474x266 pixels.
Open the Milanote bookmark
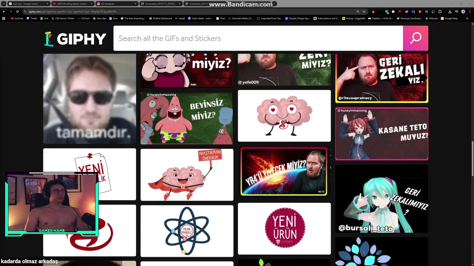[x=431, y=18]
